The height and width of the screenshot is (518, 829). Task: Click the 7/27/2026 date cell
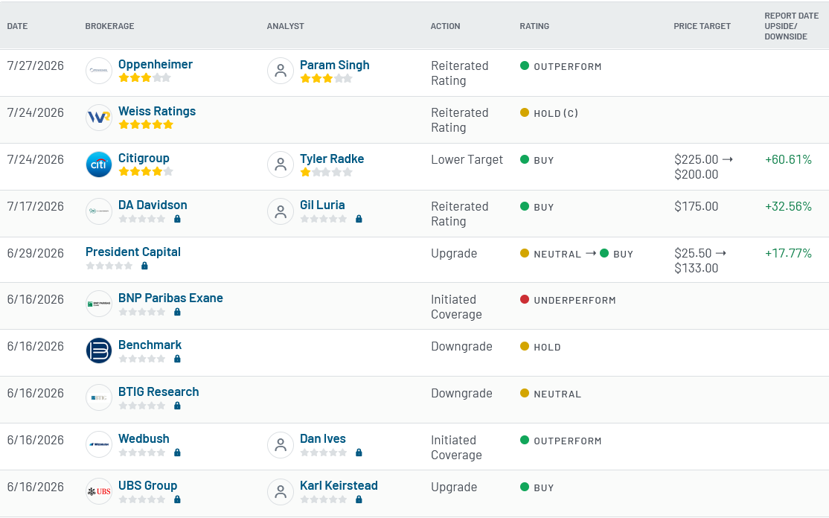coord(36,65)
